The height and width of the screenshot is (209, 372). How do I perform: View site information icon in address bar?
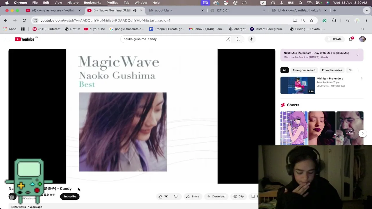click(x=35, y=20)
